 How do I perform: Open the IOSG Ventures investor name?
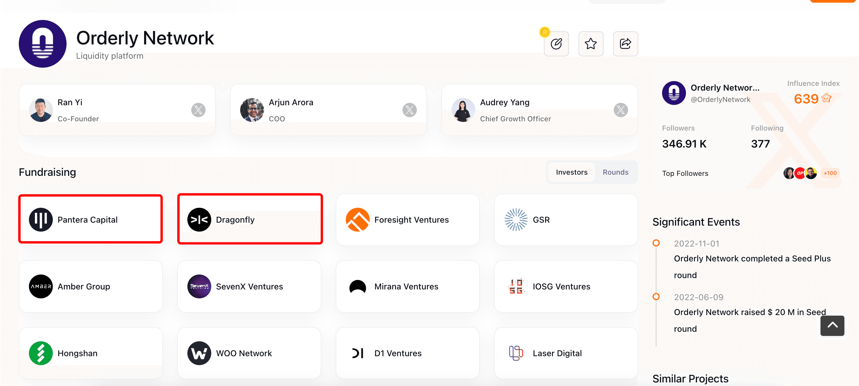coord(562,286)
